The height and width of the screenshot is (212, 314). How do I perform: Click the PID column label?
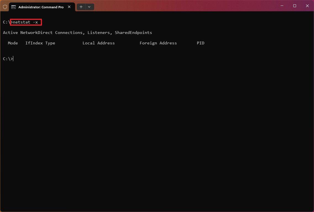pyautogui.click(x=200, y=43)
